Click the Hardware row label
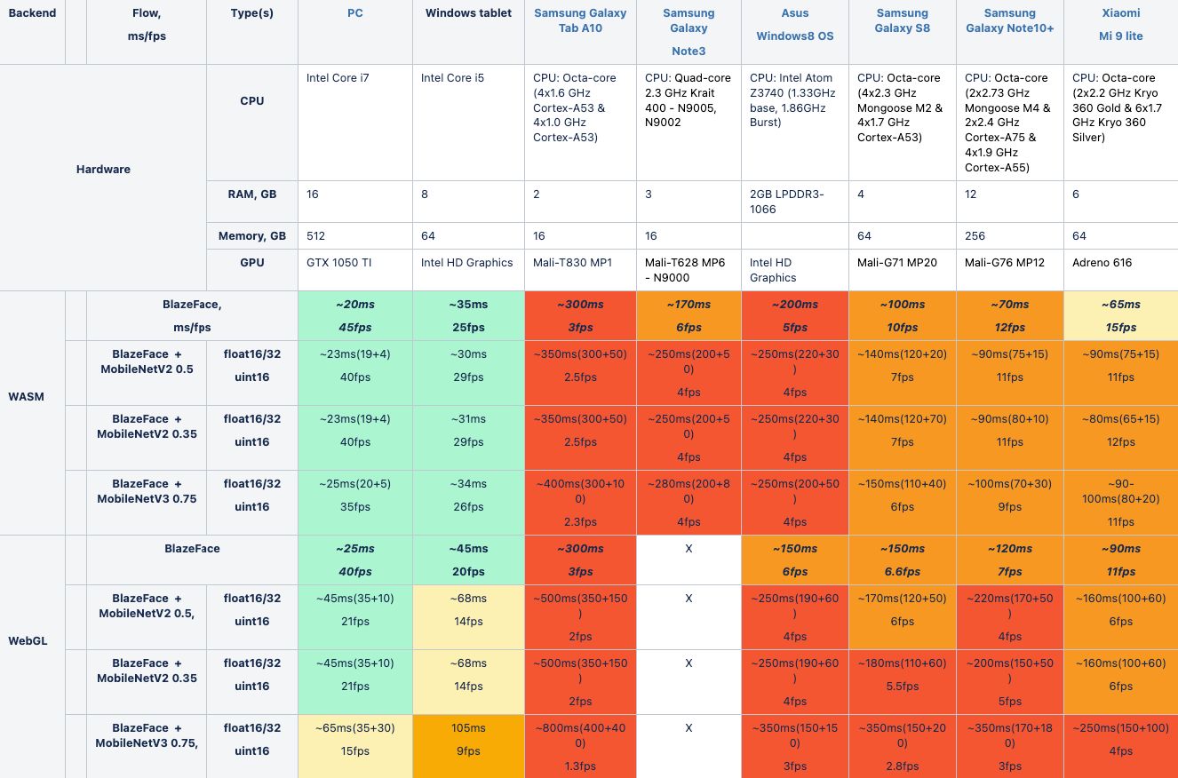 pos(103,169)
